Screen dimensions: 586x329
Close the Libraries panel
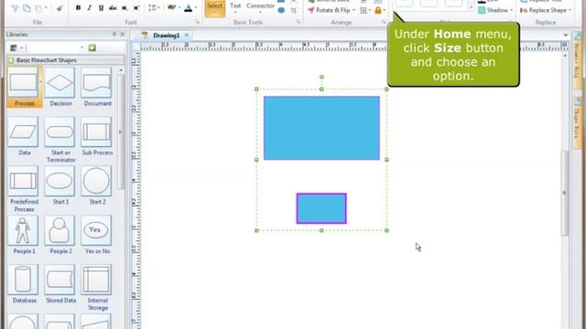click(122, 34)
